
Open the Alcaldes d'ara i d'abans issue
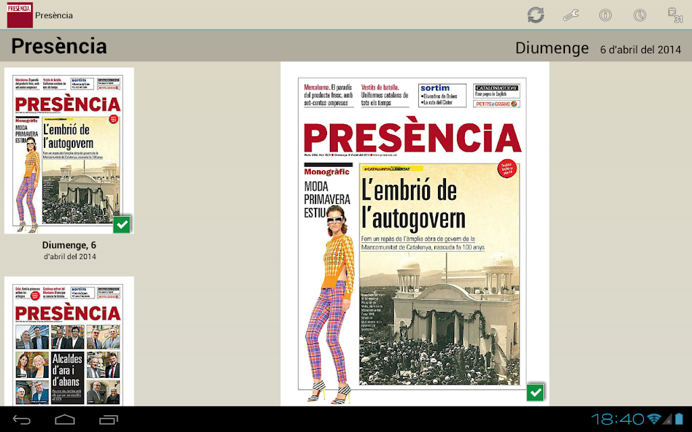click(x=69, y=341)
